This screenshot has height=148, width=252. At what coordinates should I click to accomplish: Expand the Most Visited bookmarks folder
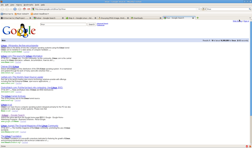(x=22, y=14)
